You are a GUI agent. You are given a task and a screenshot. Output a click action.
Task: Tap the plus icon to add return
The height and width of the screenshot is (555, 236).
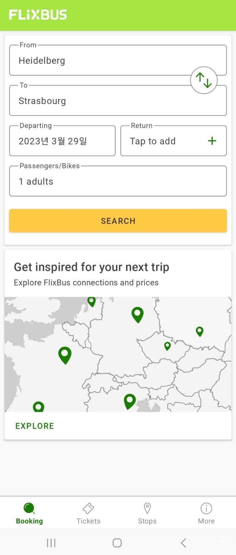(212, 141)
